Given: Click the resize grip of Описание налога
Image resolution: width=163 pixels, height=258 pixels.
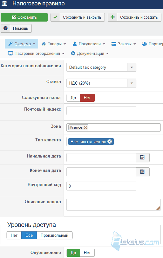Looking at the screenshot, I should coord(158,208).
